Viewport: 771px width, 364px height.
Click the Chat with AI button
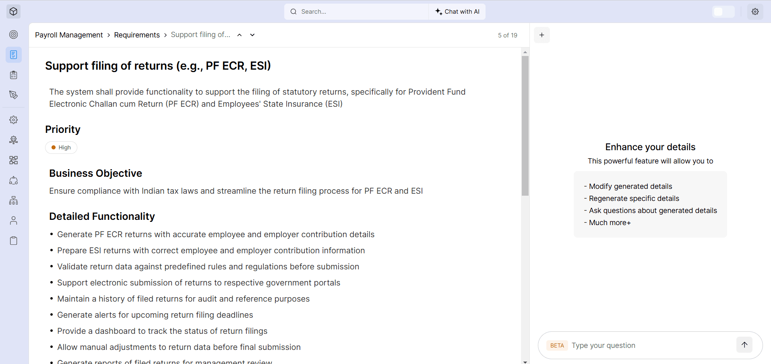point(457,12)
